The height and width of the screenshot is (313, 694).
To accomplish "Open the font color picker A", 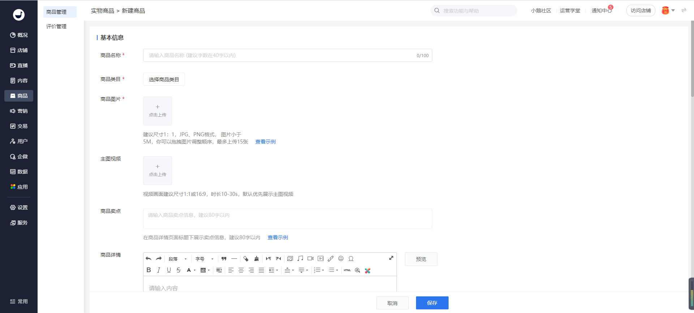I will [x=190, y=270].
